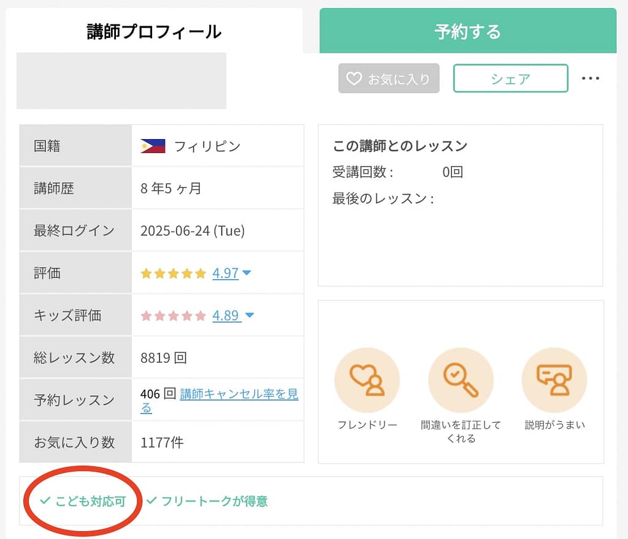Open the 予約する tab
Image resolution: width=628 pixels, height=539 pixels.
tap(467, 32)
